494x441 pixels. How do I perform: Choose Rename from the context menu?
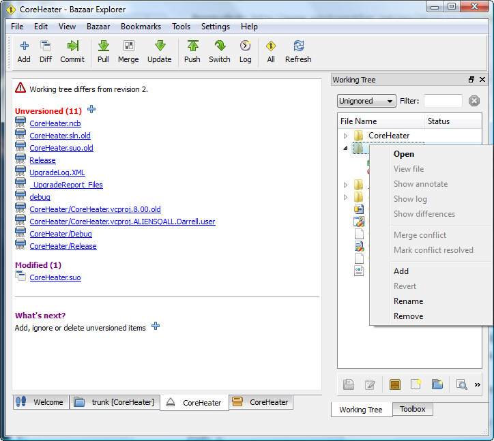pyautogui.click(x=408, y=301)
